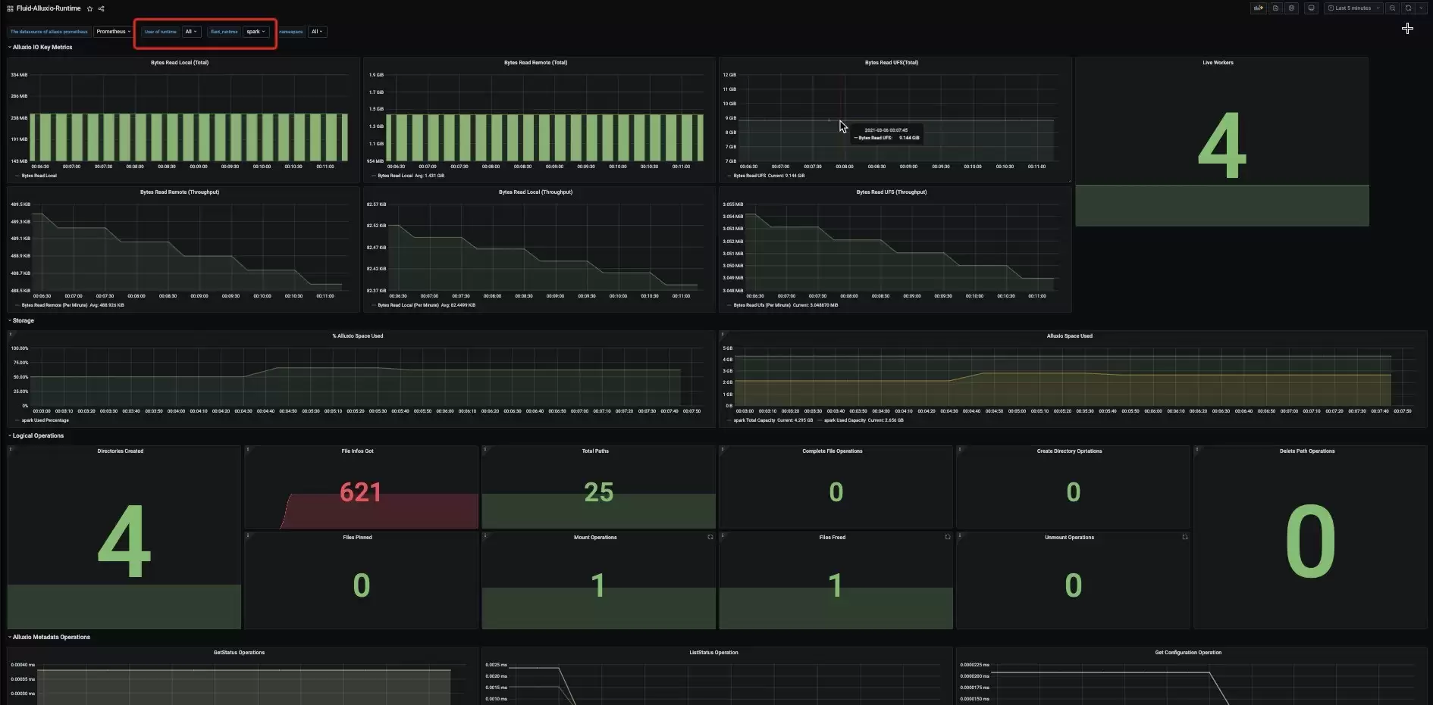Zoom out the time range

pos(1392,8)
